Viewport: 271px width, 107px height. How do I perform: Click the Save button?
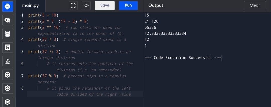coord(105,6)
